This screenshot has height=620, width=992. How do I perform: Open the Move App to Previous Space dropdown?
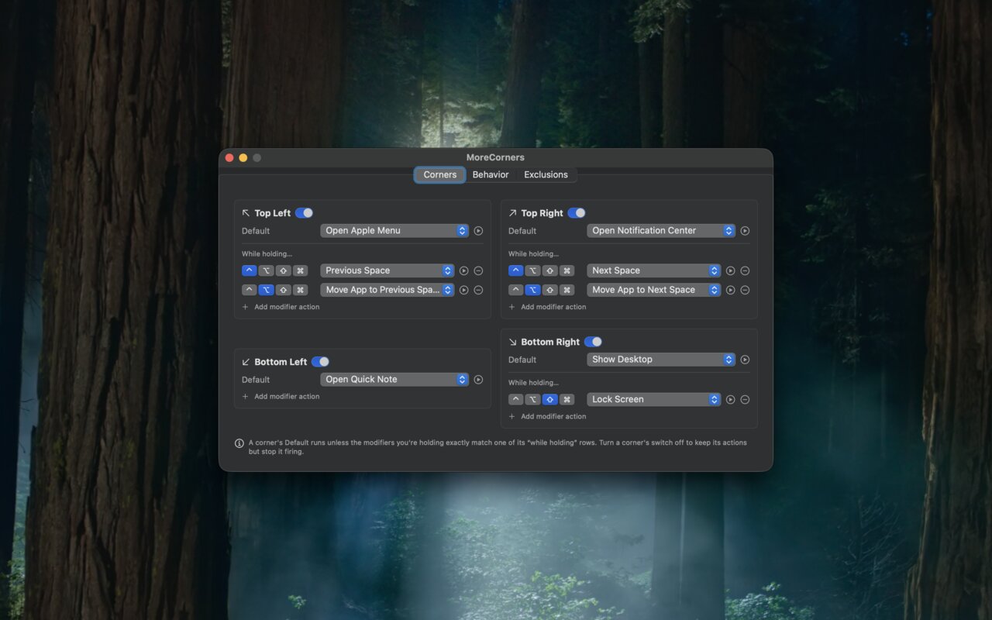[387, 290]
